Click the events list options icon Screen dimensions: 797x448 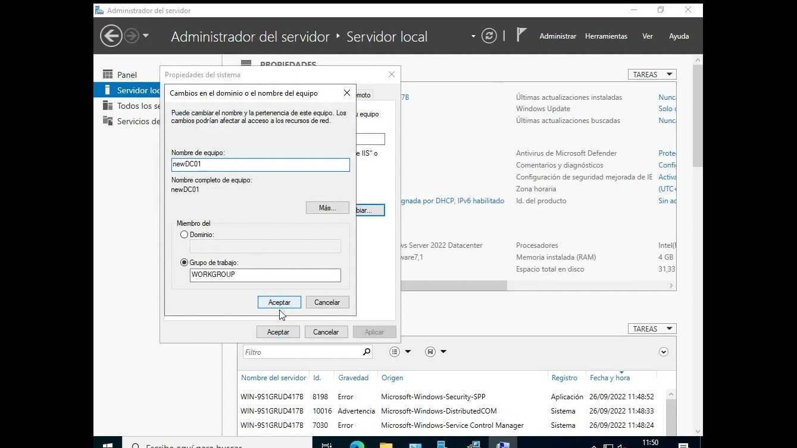(x=395, y=352)
